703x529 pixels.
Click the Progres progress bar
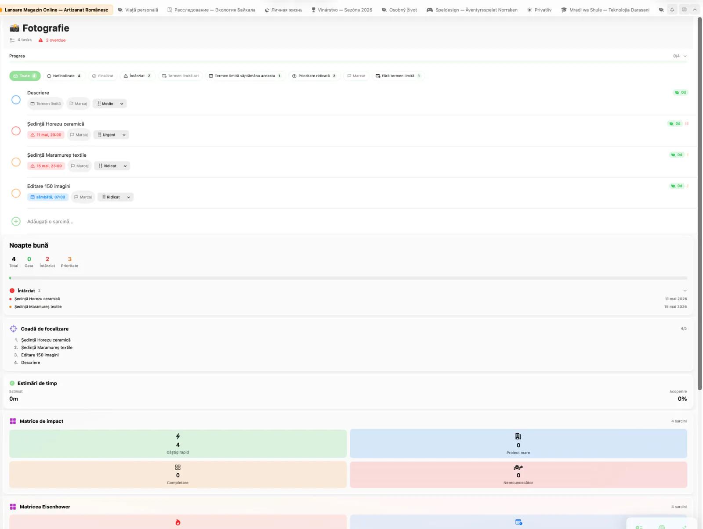coord(348,62)
